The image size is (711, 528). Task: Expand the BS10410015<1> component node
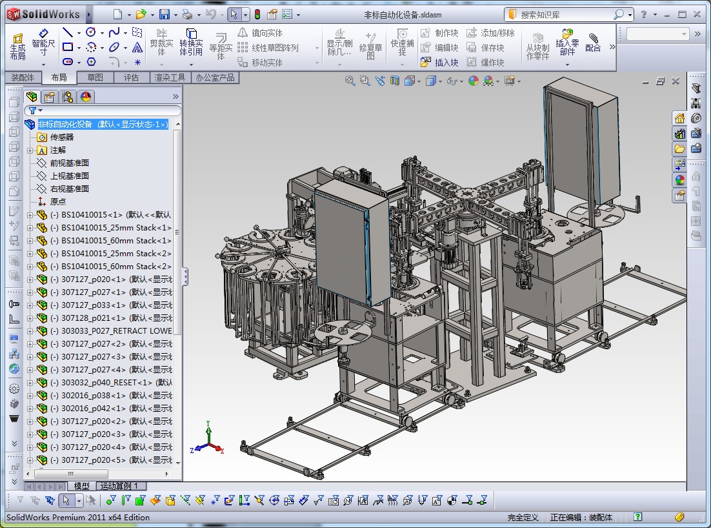30,215
